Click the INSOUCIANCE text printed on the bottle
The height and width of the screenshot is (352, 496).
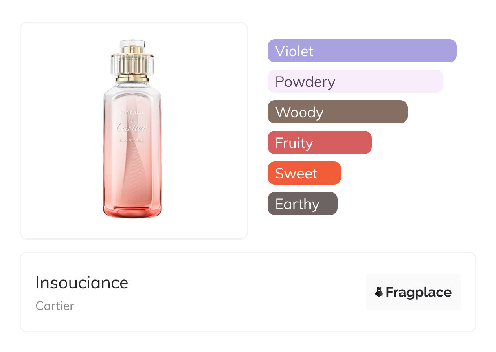pos(132,141)
